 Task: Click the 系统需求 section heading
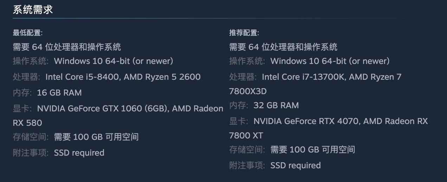pos(33,9)
